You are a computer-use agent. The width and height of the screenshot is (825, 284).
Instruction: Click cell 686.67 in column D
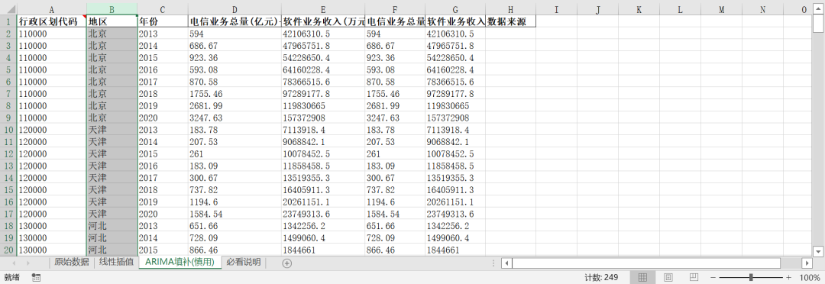[235, 46]
